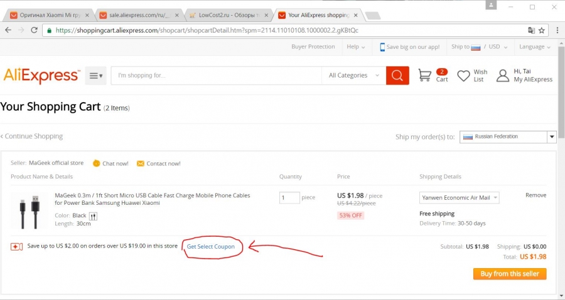Click the browser translate page icon
Viewport: 565px width, 300px height.
(x=532, y=29)
